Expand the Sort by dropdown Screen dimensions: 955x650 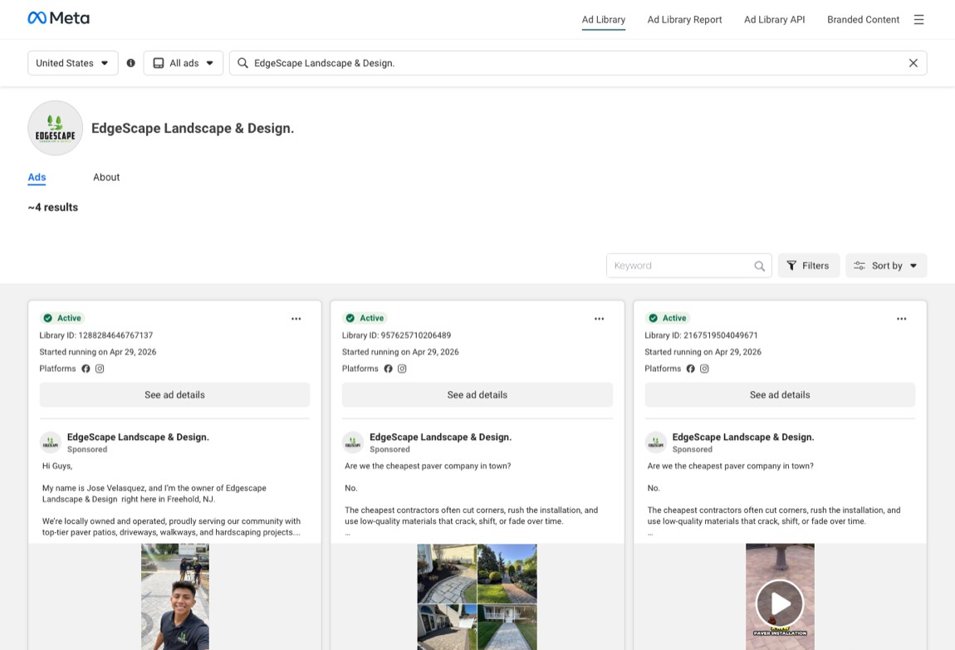click(886, 266)
